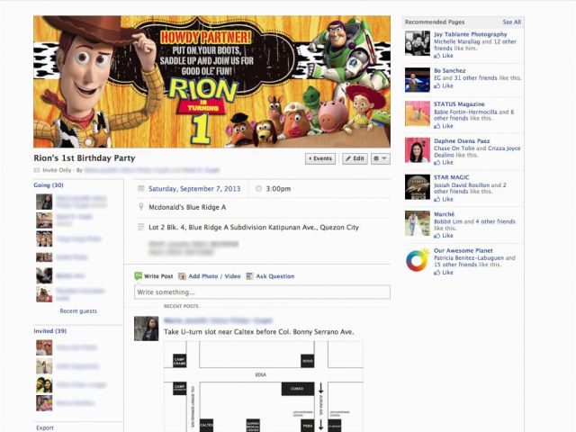This screenshot has width=576, height=432.
Task: Click the Export link
Action: click(x=45, y=428)
